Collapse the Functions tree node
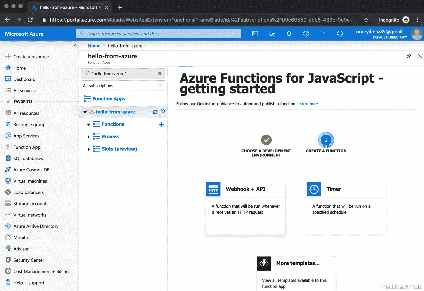This screenshot has width=424, height=291. [89, 125]
